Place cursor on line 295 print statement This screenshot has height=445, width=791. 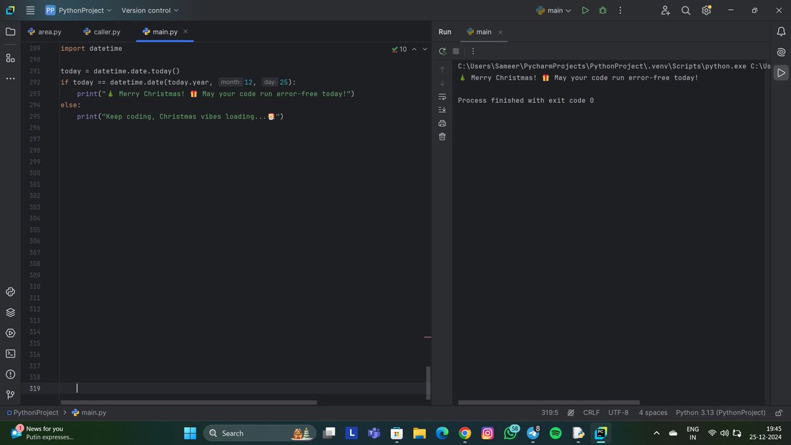click(180, 117)
